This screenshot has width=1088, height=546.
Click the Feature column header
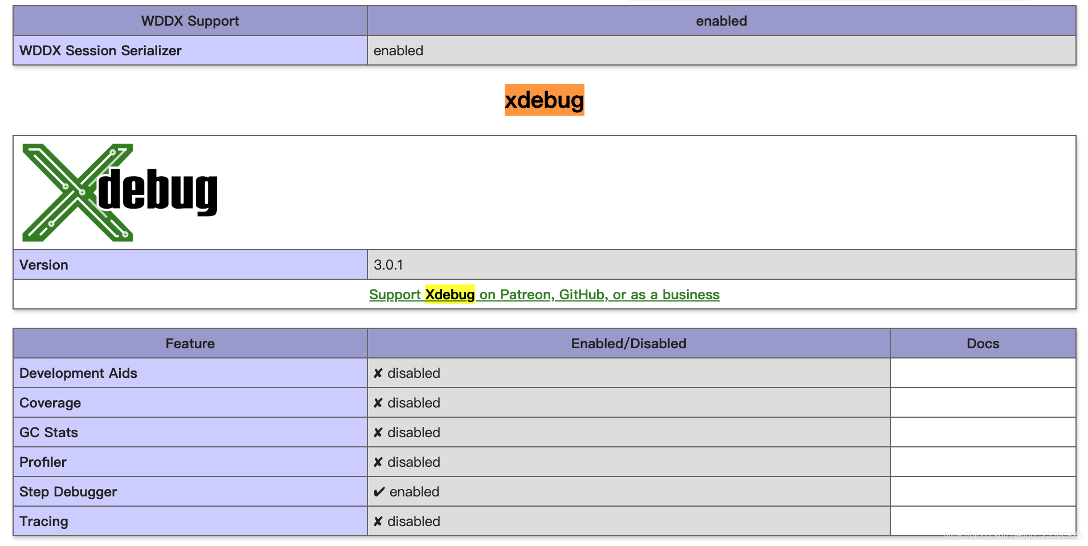[x=190, y=344]
